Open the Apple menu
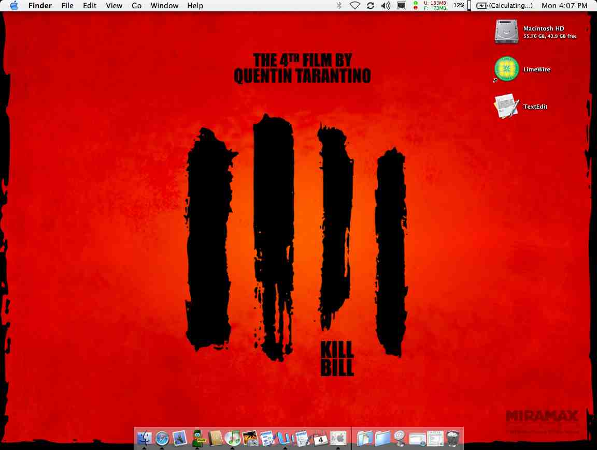 coord(14,5)
